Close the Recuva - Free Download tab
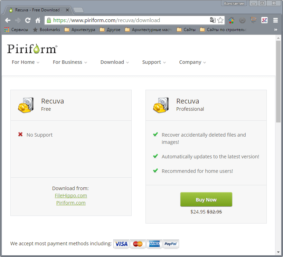 pos(67,10)
